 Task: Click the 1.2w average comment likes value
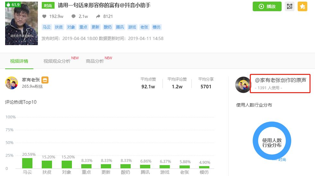coord(177,87)
